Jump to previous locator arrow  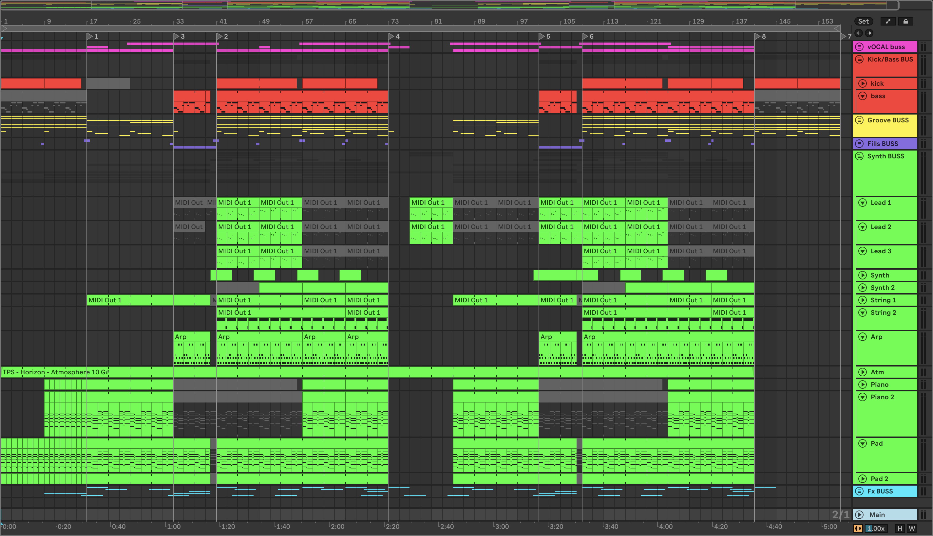(x=859, y=33)
